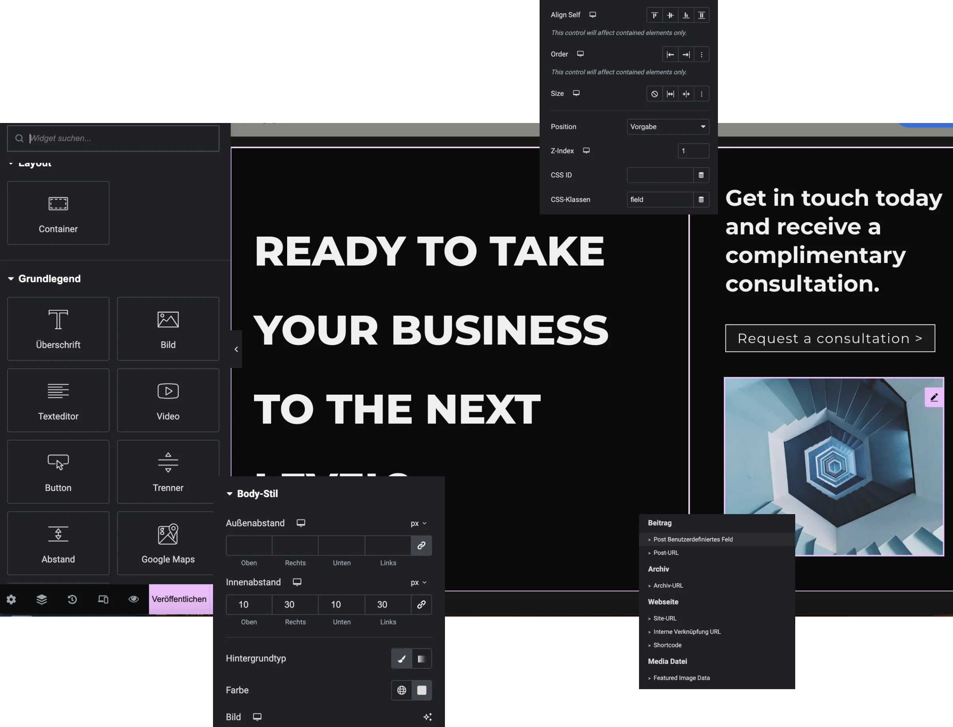Toggle the Hintergrundtyp pen icon
The height and width of the screenshot is (727, 953).
click(x=400, y=658)
